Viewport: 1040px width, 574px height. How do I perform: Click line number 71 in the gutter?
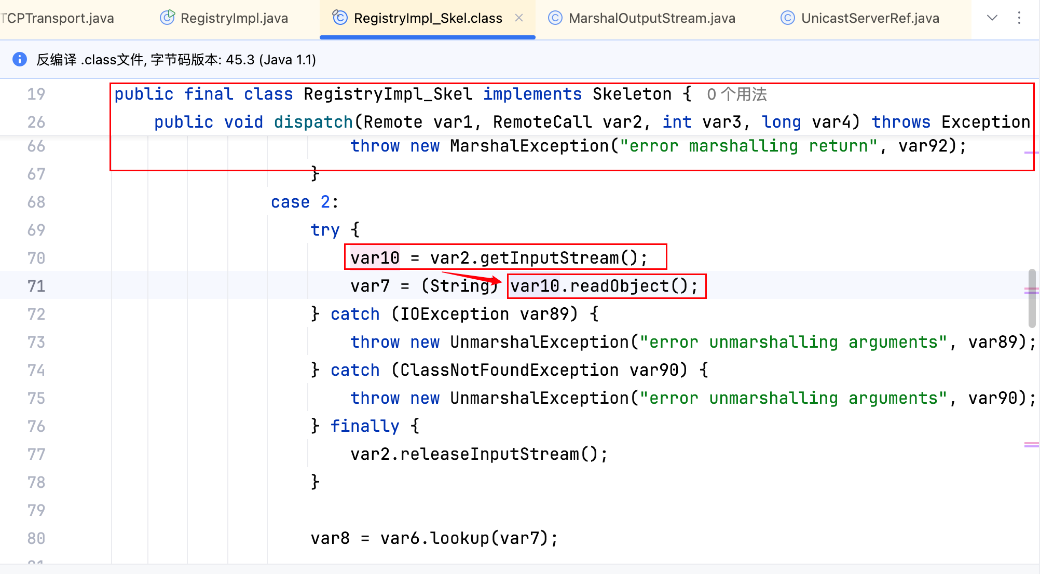(x=36, y=286)
